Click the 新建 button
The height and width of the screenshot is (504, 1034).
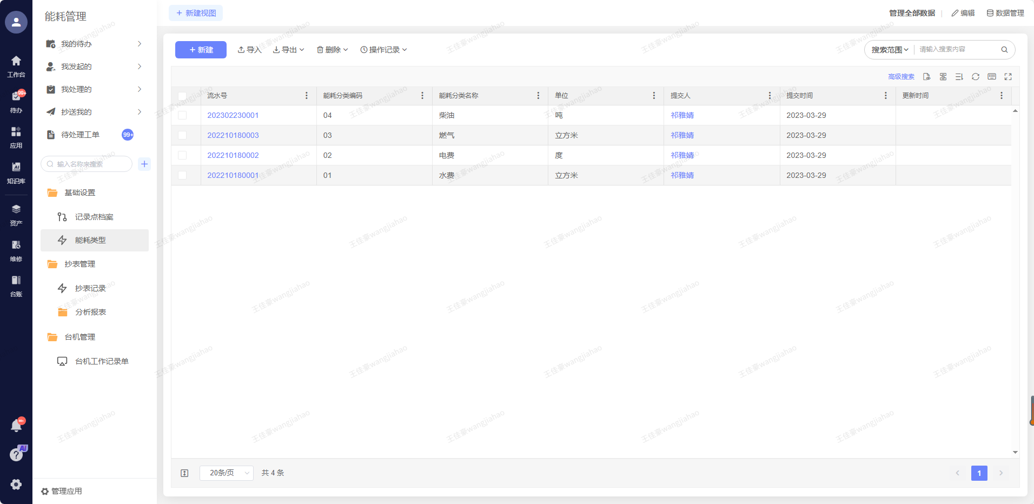[x=201, y=50]
